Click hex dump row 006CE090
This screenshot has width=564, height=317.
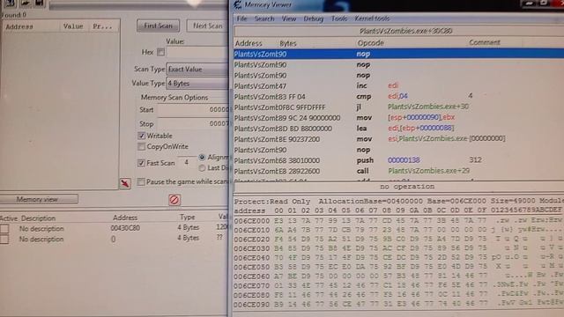(x=398, y=305)
